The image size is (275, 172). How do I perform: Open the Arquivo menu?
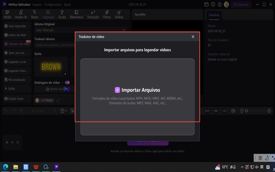37,4
